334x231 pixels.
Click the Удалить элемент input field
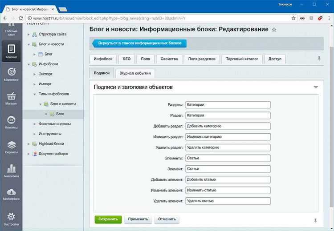(x=228, y=201)
